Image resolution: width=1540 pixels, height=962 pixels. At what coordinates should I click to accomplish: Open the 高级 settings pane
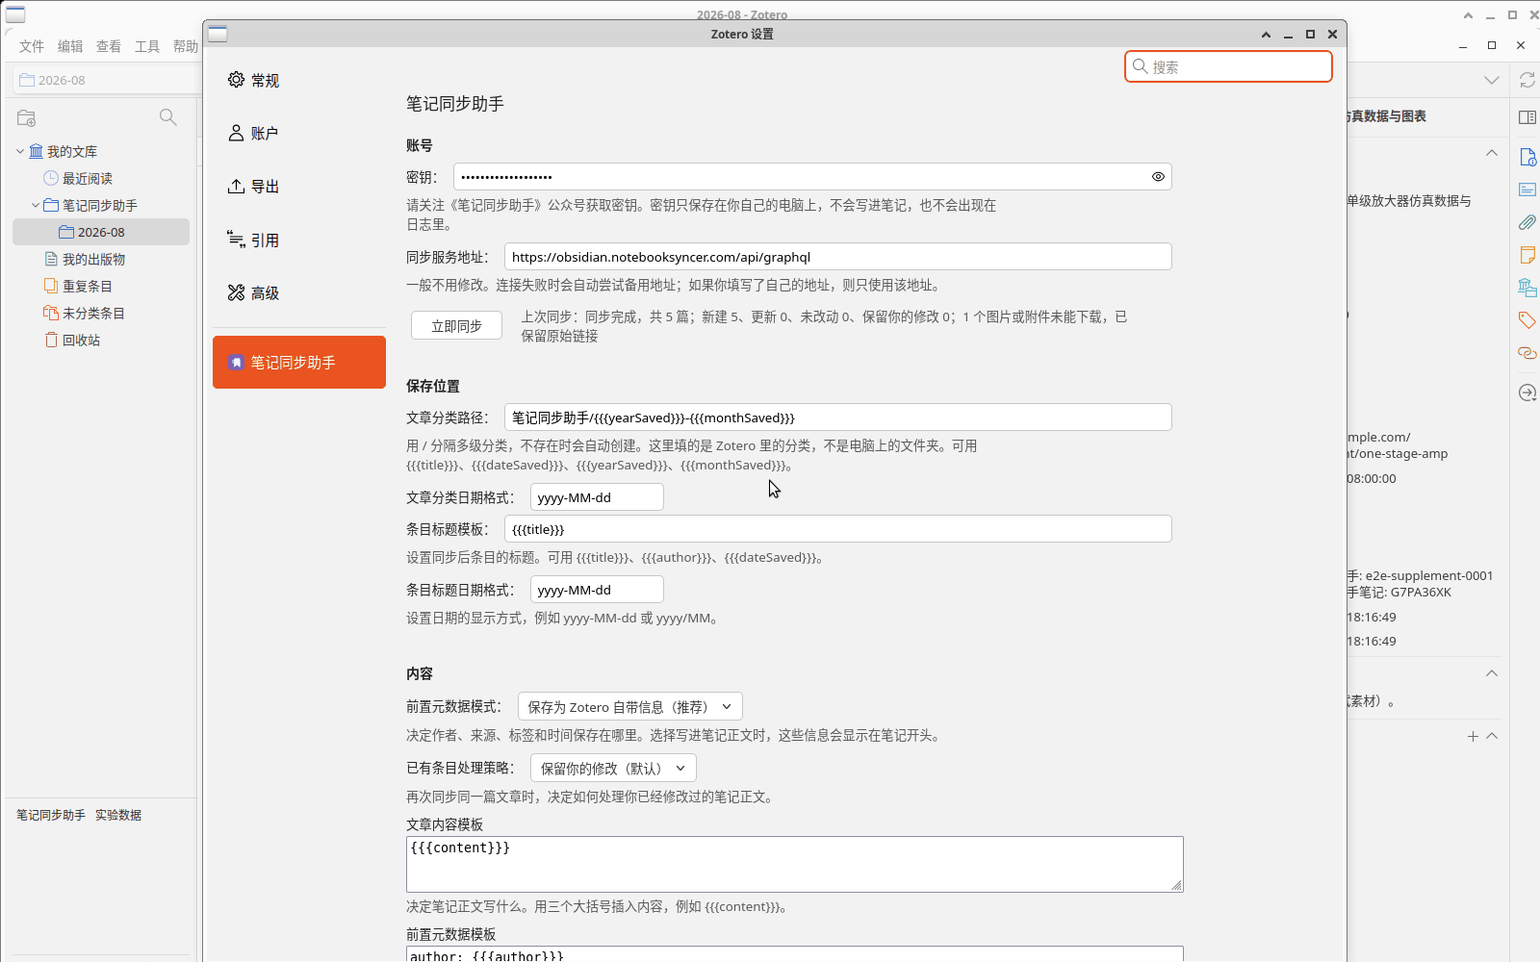pyautogui.click(x=298, y=292)
